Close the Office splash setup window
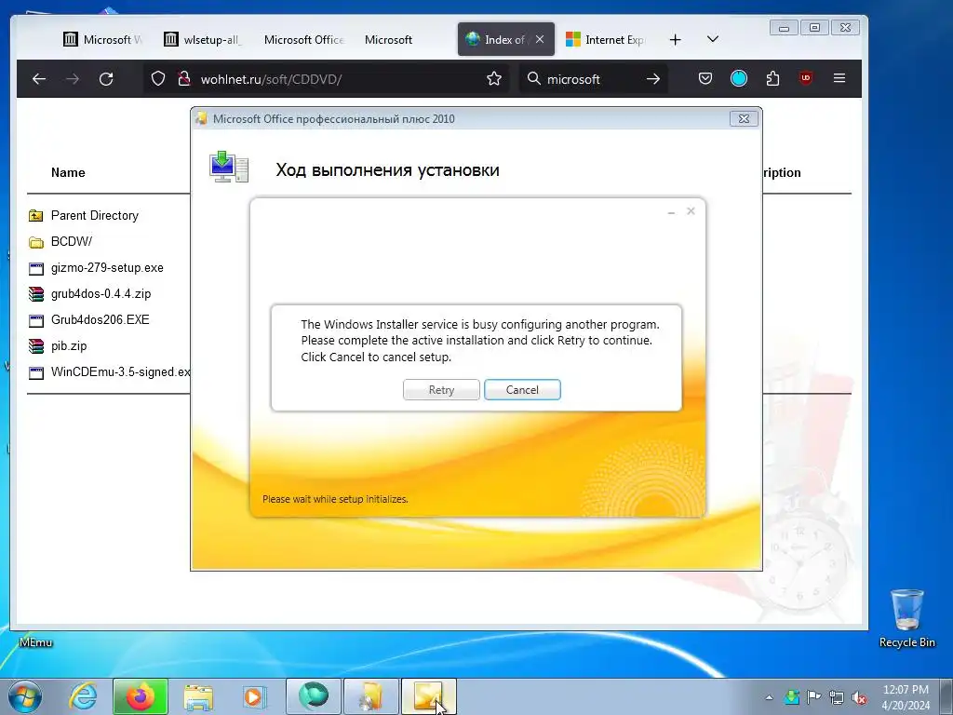 691,211
